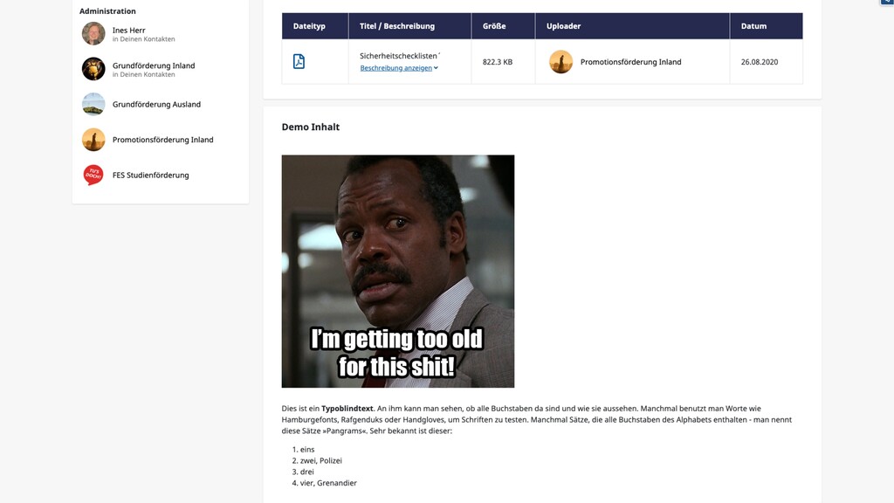Screen dimensions: 894x503
Task: Click the bold word Typoblindtext
Action: (x=347, y=409)
